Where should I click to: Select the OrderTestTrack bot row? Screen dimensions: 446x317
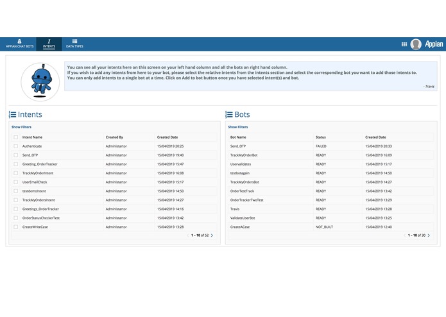click(330, 191)
